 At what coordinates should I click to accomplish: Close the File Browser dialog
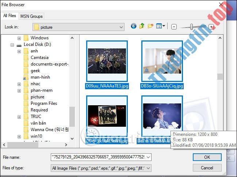[221, 4]
